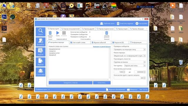The width and height of the screenshot is (188, 106).
Task: Click the Ver: 3.3.7a version label
Action: tap(143, 90)
